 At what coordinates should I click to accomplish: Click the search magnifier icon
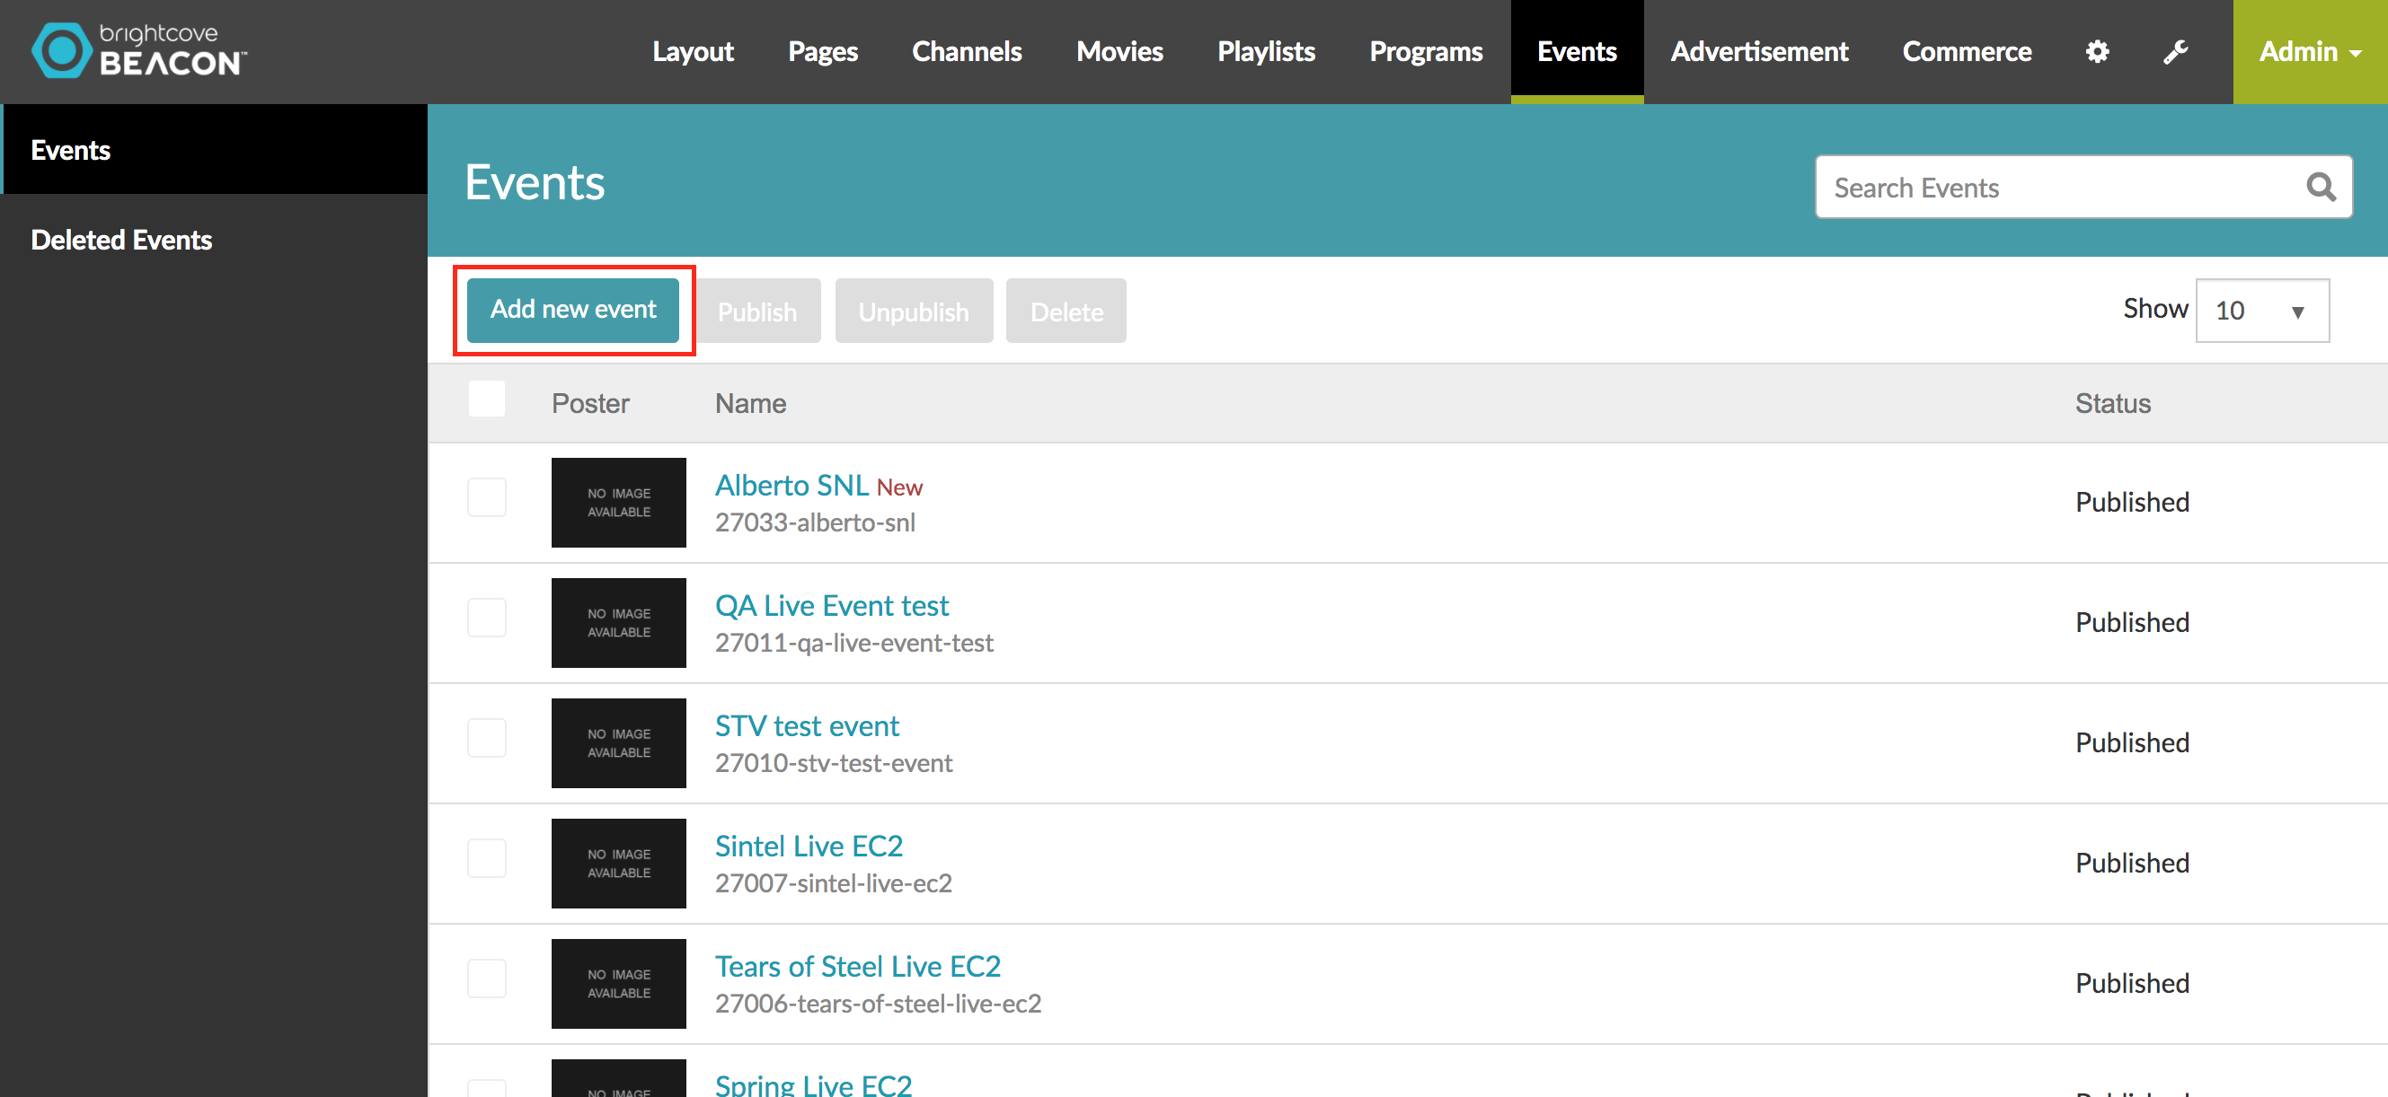[x=2321, y=187]
